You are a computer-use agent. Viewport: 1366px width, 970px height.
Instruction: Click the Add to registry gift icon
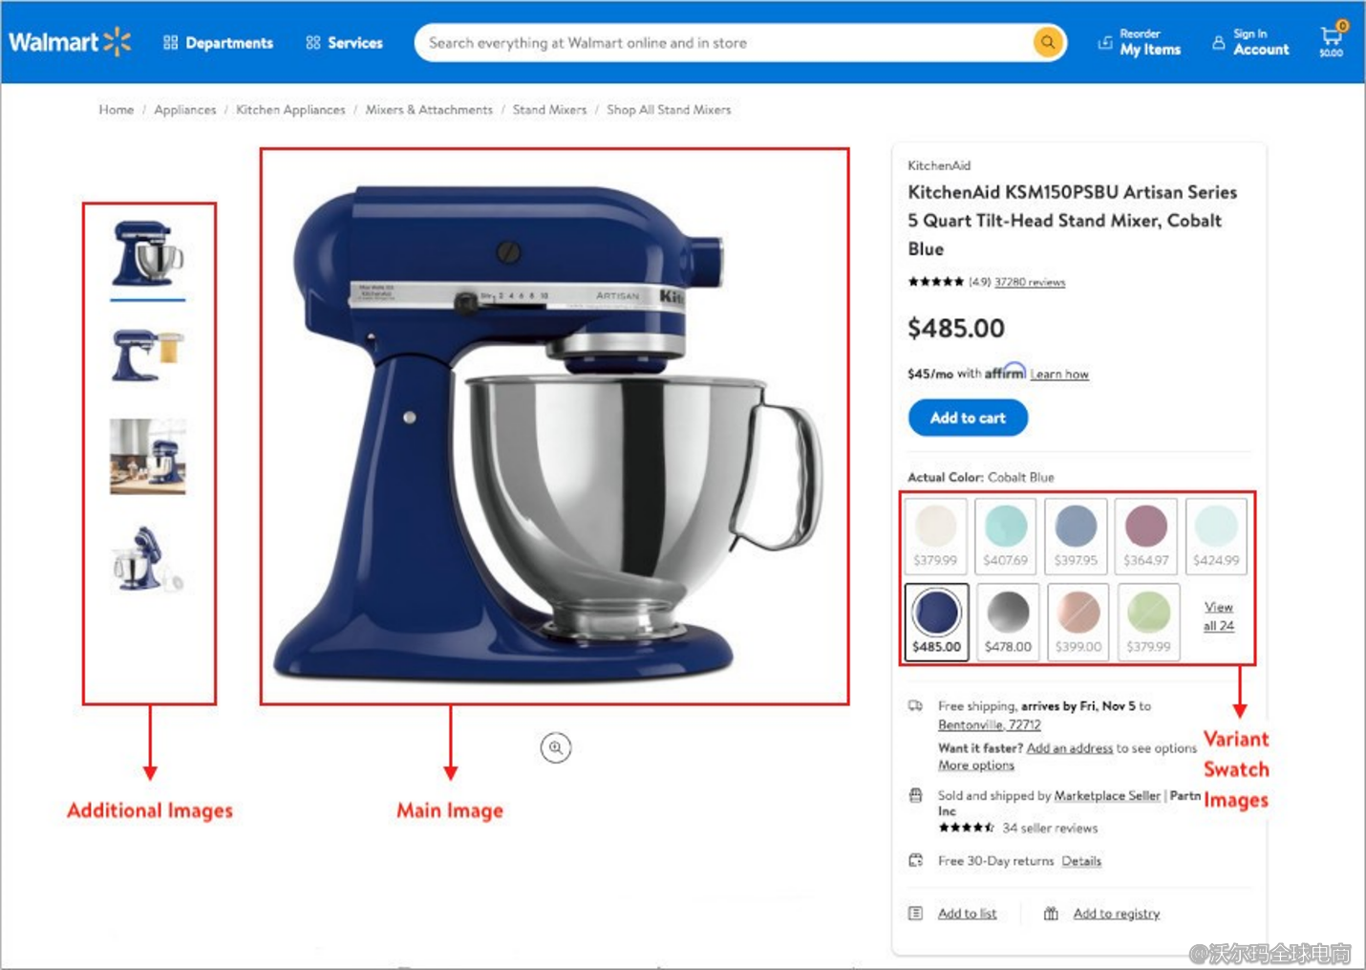(1051, 914)
